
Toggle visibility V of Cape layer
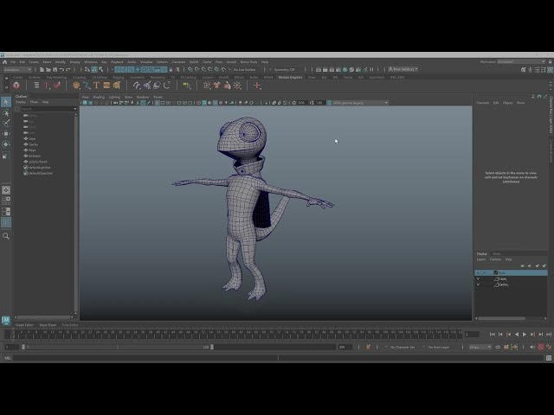(478, 278)
